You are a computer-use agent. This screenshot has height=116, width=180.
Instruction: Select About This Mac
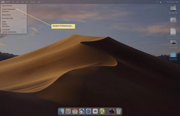pos(7,6)
